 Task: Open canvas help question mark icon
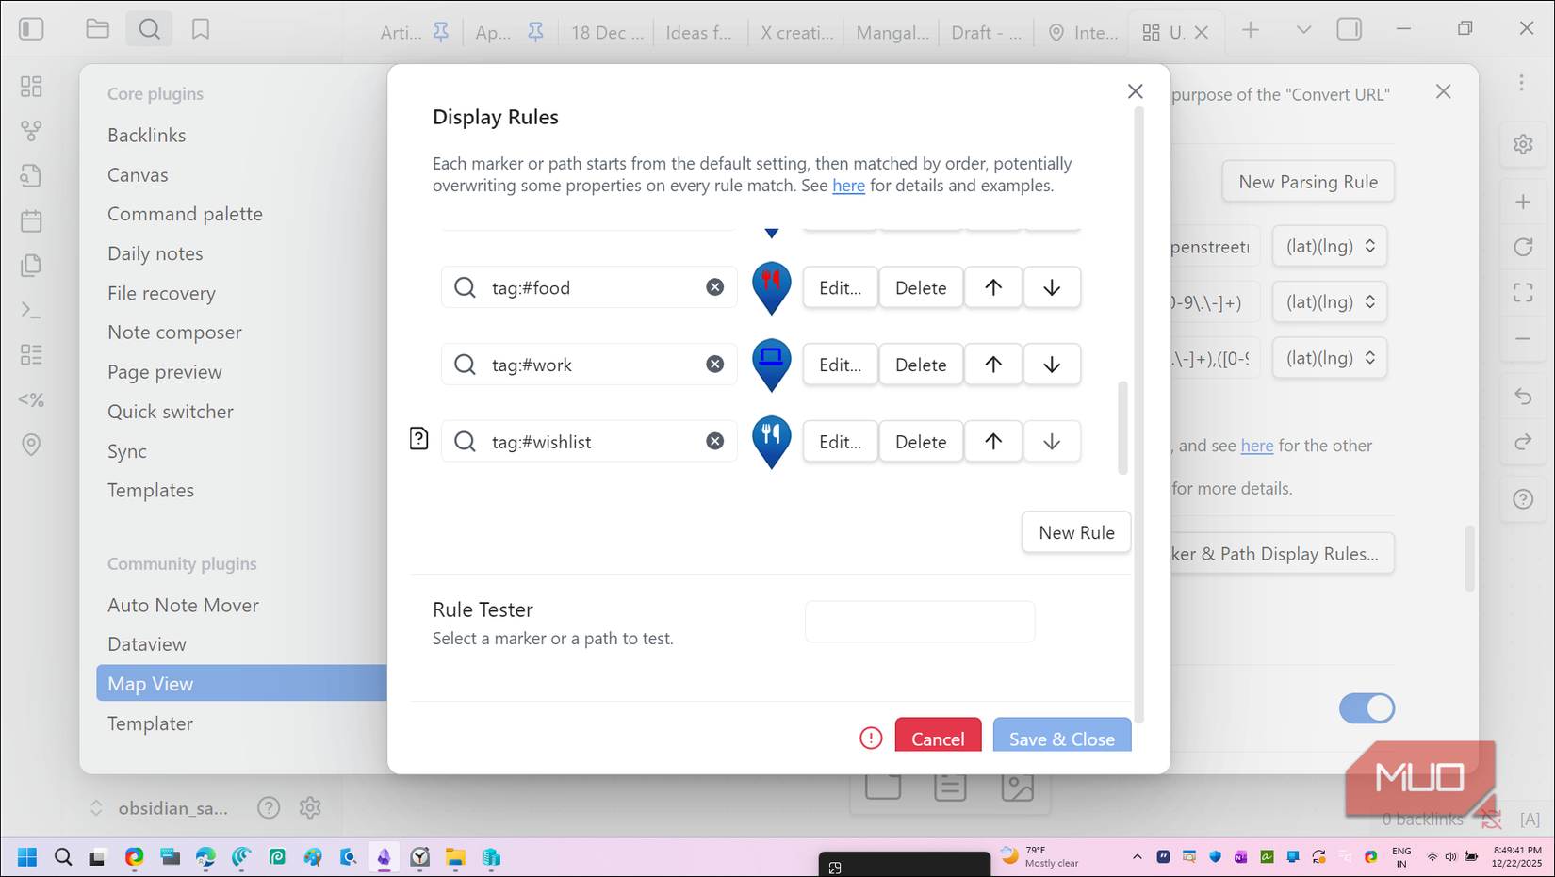(1523, 499)
